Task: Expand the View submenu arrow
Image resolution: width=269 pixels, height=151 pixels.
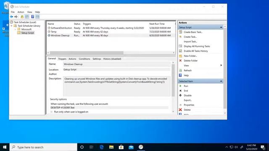Action: pyautogui.click(x=221, y=65)
